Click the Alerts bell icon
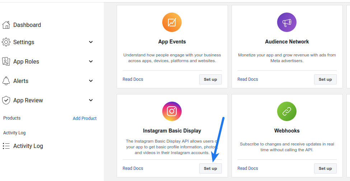 click(6, 81)
